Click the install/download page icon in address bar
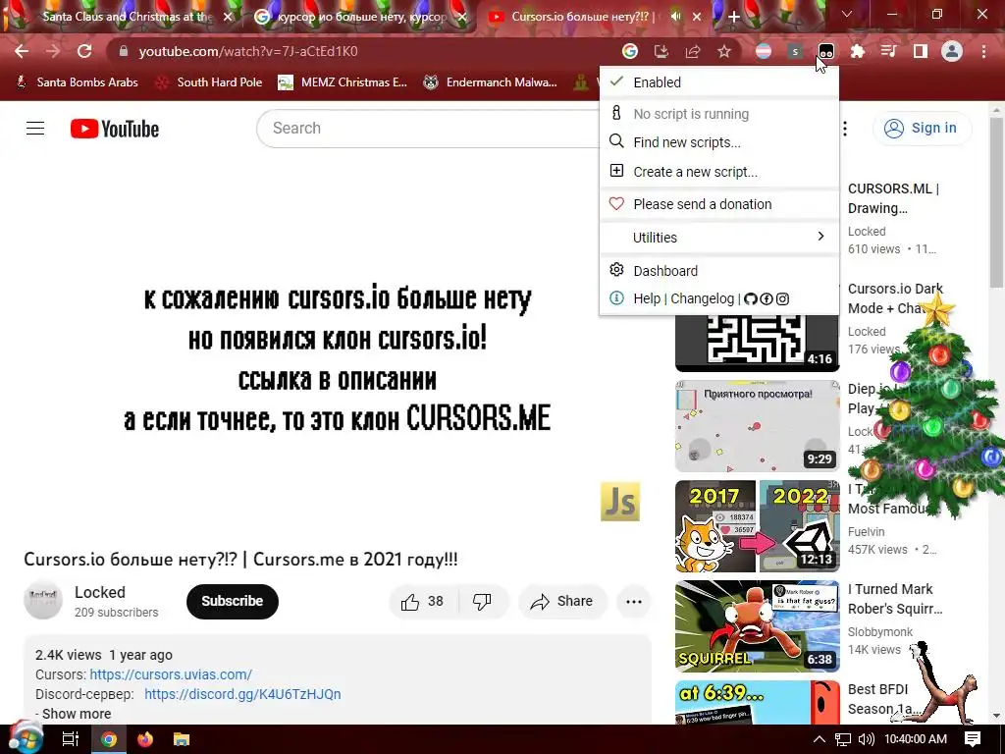Screen dimensions: 1005x754 click(x=661, y=51)
